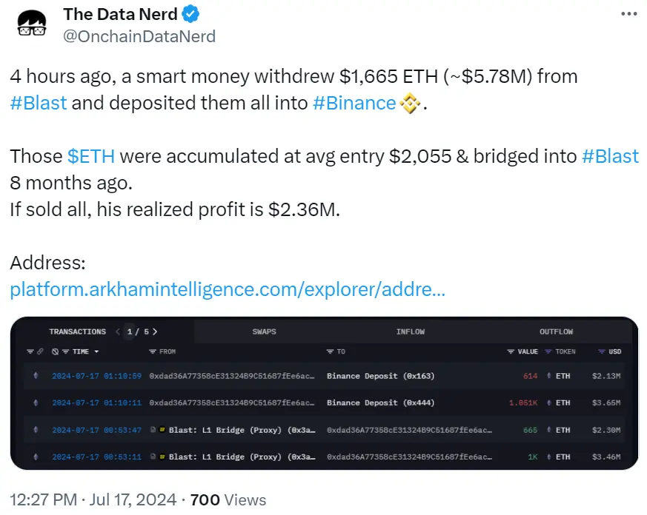This screenshot has height=515, width=647.
Task: Click the blue verified badge
Action: click(191, 14)
